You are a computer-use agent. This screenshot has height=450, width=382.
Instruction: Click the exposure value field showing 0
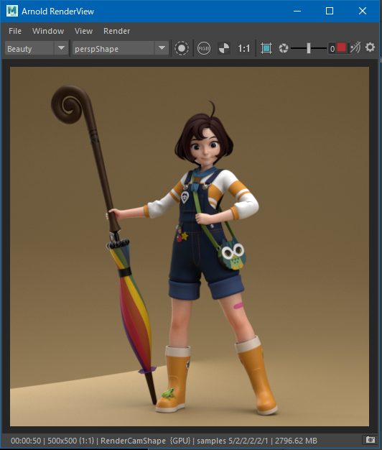coord(332,48)
